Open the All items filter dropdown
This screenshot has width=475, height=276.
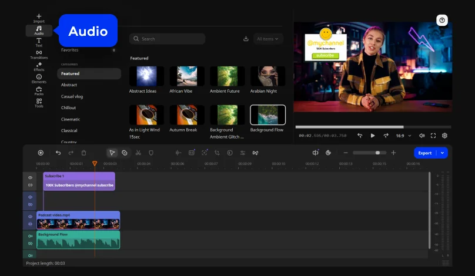(268, 39)
